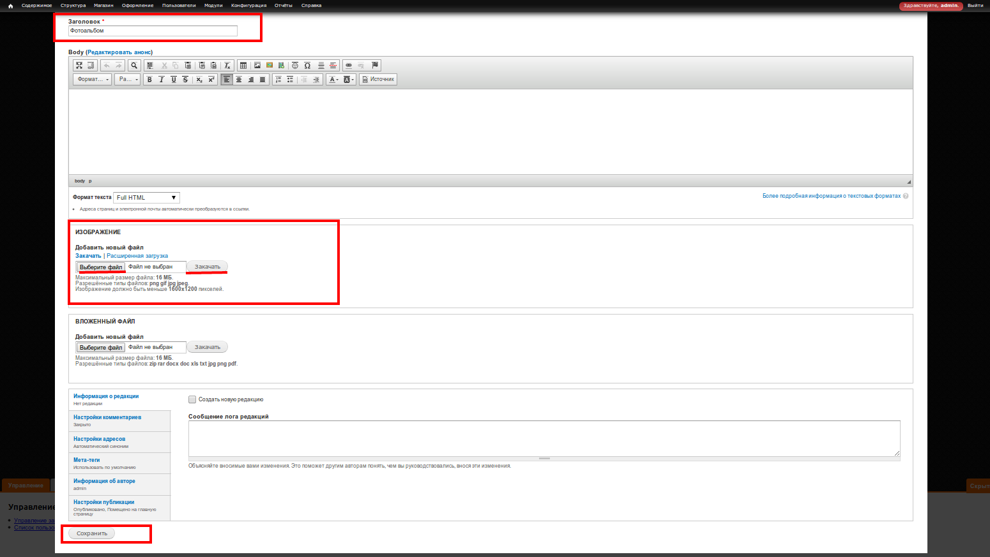This screenshot has height=557, width=990.
Task: Select 'Информация об авторе' vertical tab
Action: pyautogui.click(x=119, y=484)
